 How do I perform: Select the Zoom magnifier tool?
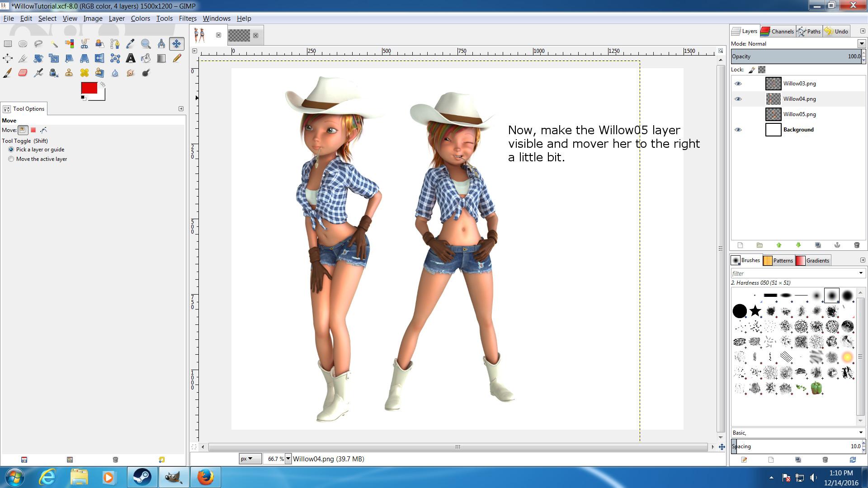146,44
